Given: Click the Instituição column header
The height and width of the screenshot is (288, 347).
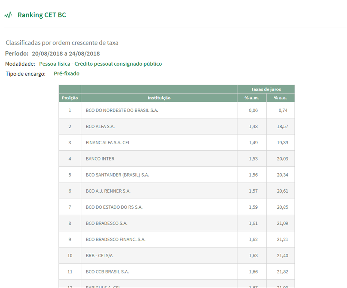Looking at the screenshot, I should (159, 98).
